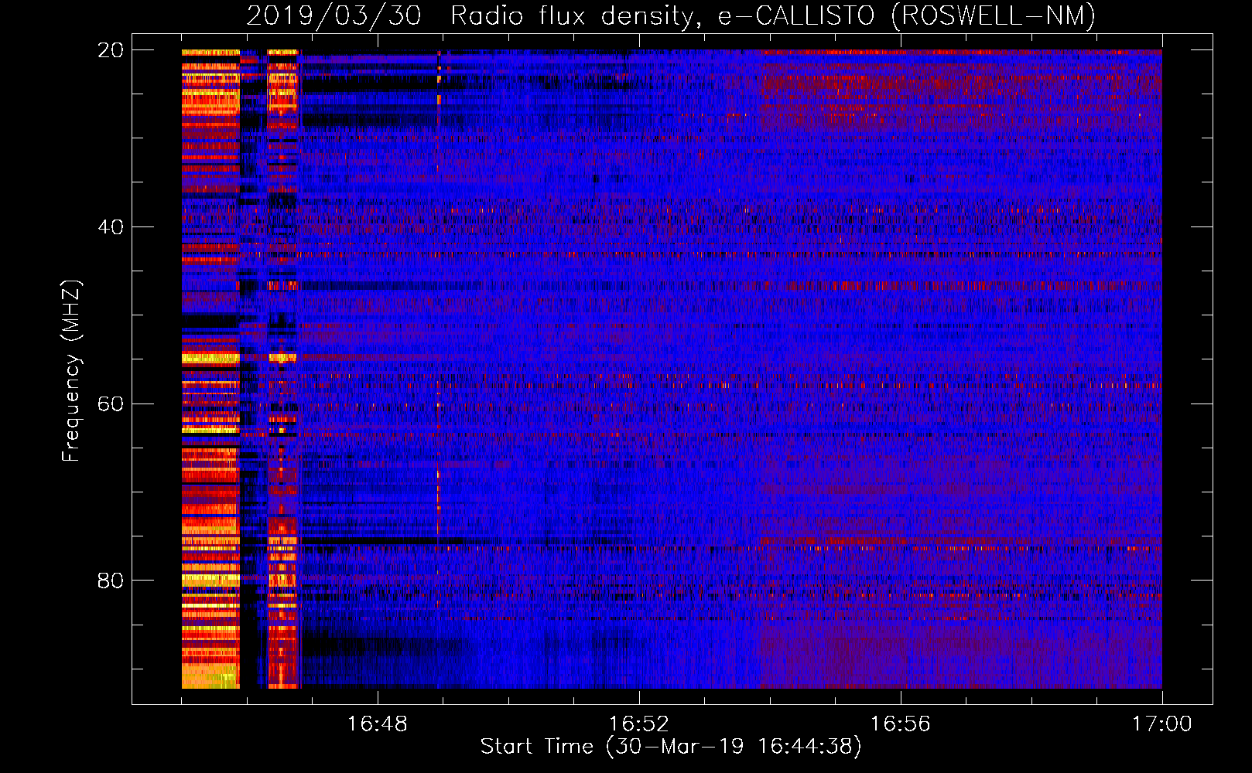Click the 'Start Time (30-Mar-19 16:44:38)' label
The width and height of the screenshot is (1252, 773).
tap(671, 747)
